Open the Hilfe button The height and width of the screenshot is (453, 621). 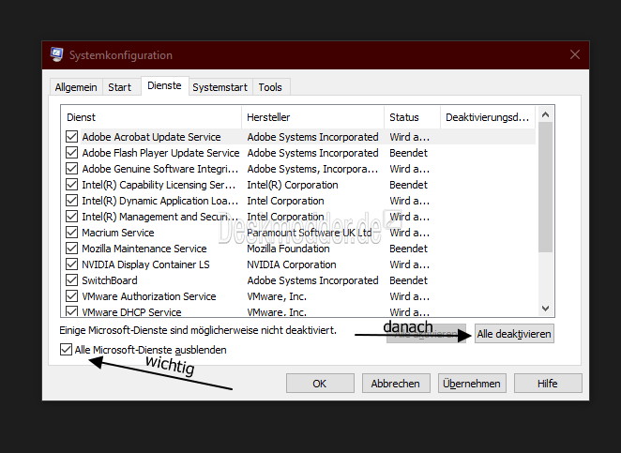click(548, 384)
